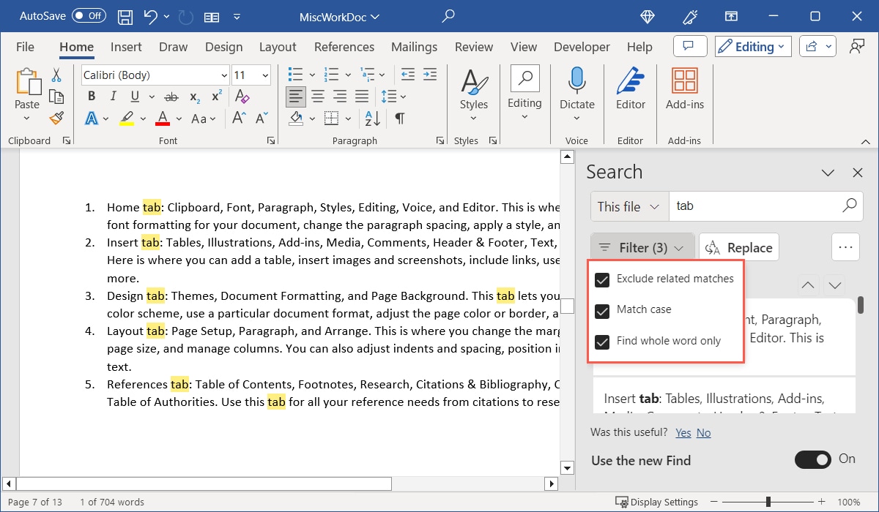Turn off Use the new Find toggle

[x=813, y=460]
